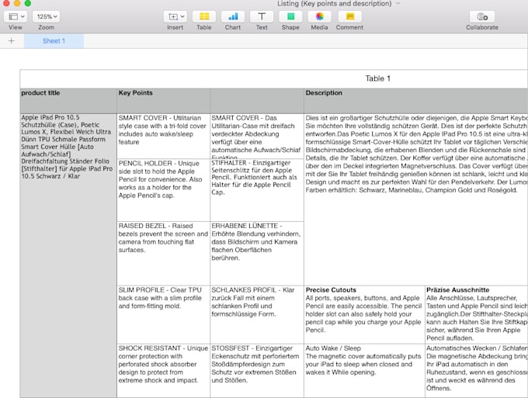Add a text box with Text icon

[262, 16]
